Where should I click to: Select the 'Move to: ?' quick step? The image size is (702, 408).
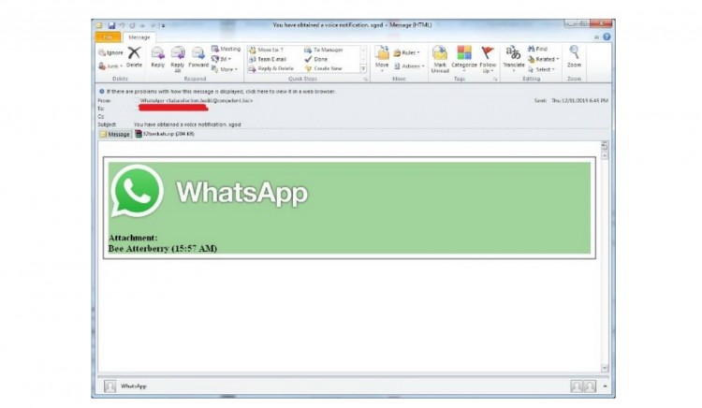tap(267, 51)
